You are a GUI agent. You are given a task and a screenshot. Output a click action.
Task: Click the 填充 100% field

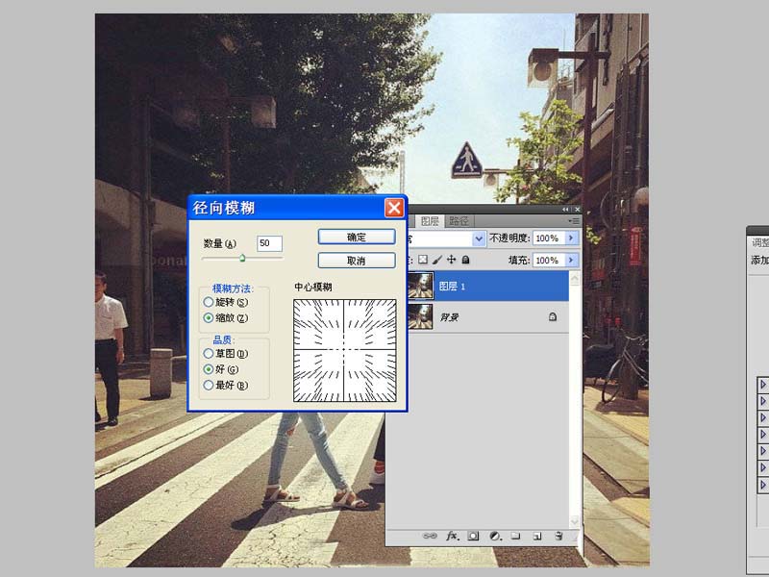pos(549,260)
